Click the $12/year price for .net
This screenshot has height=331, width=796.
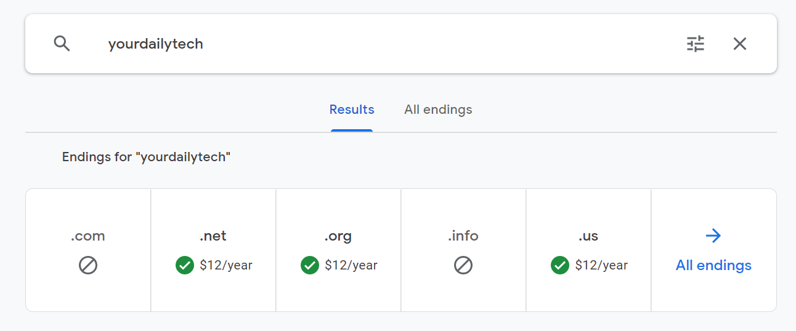coord(226,266)
